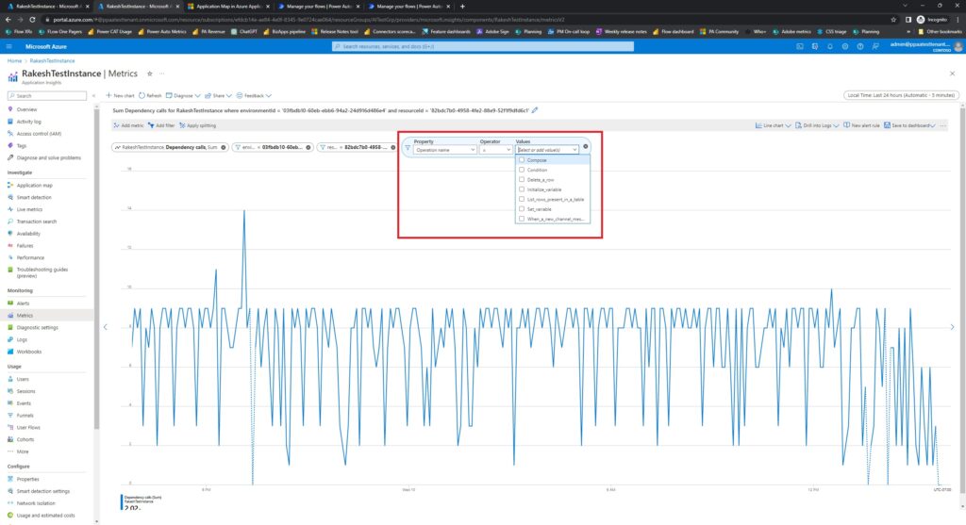
Task: Check the Compose value checkbox
Action: [x=521, y=160]
